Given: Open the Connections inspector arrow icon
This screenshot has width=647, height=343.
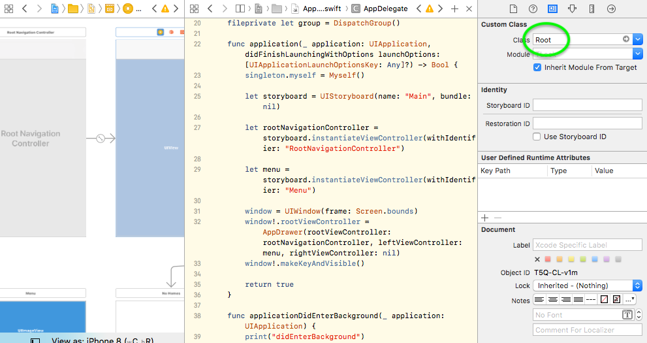Looking at the screenshot, I should pos(612,8).
